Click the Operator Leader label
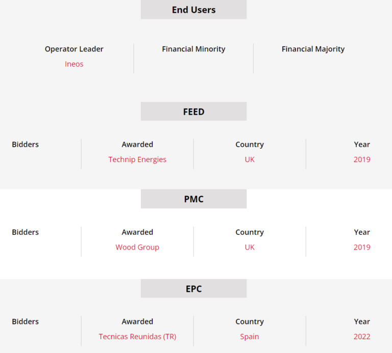 74,49
